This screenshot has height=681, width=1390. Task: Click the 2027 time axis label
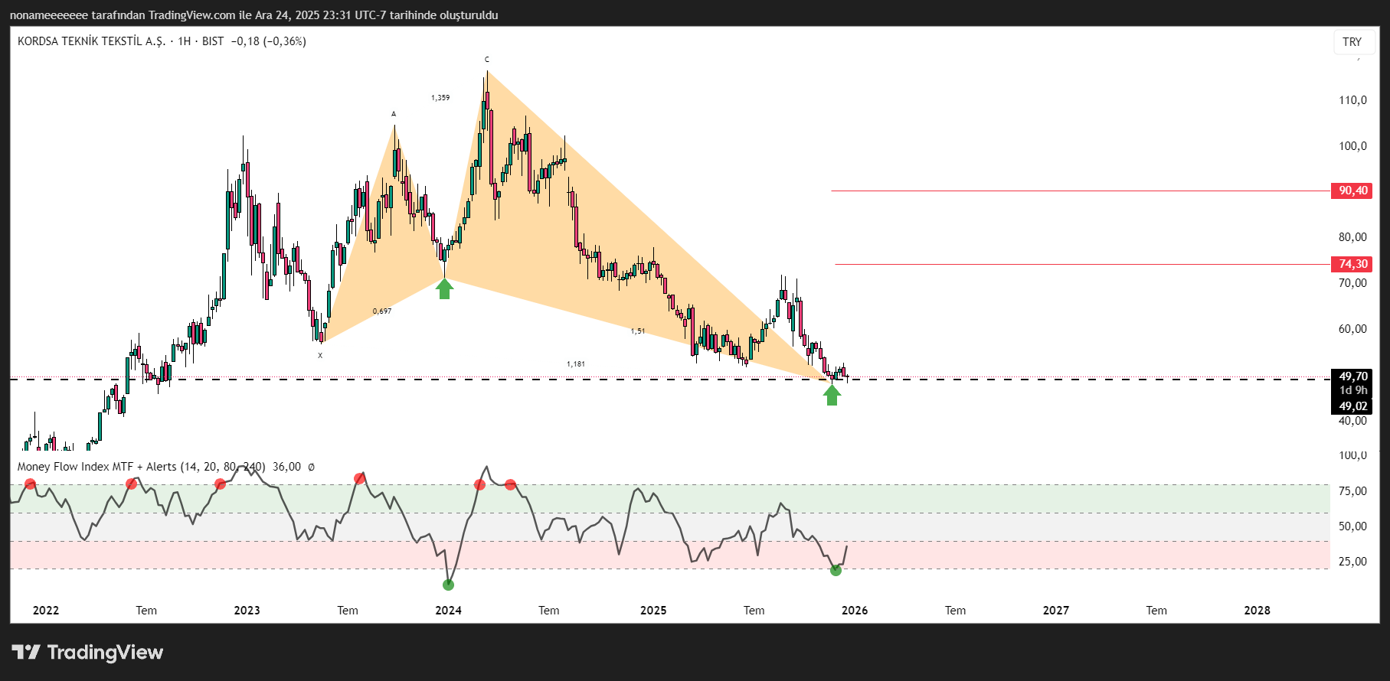point(1056,610)
